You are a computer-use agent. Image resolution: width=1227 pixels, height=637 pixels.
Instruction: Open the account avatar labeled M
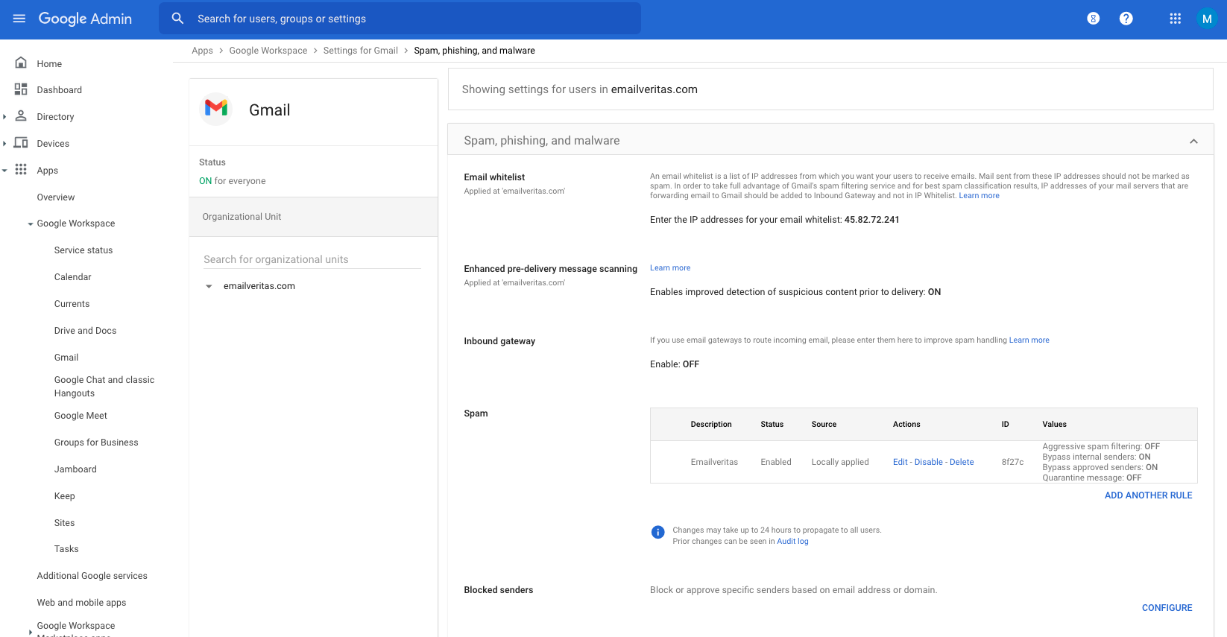coord(1207,19)
